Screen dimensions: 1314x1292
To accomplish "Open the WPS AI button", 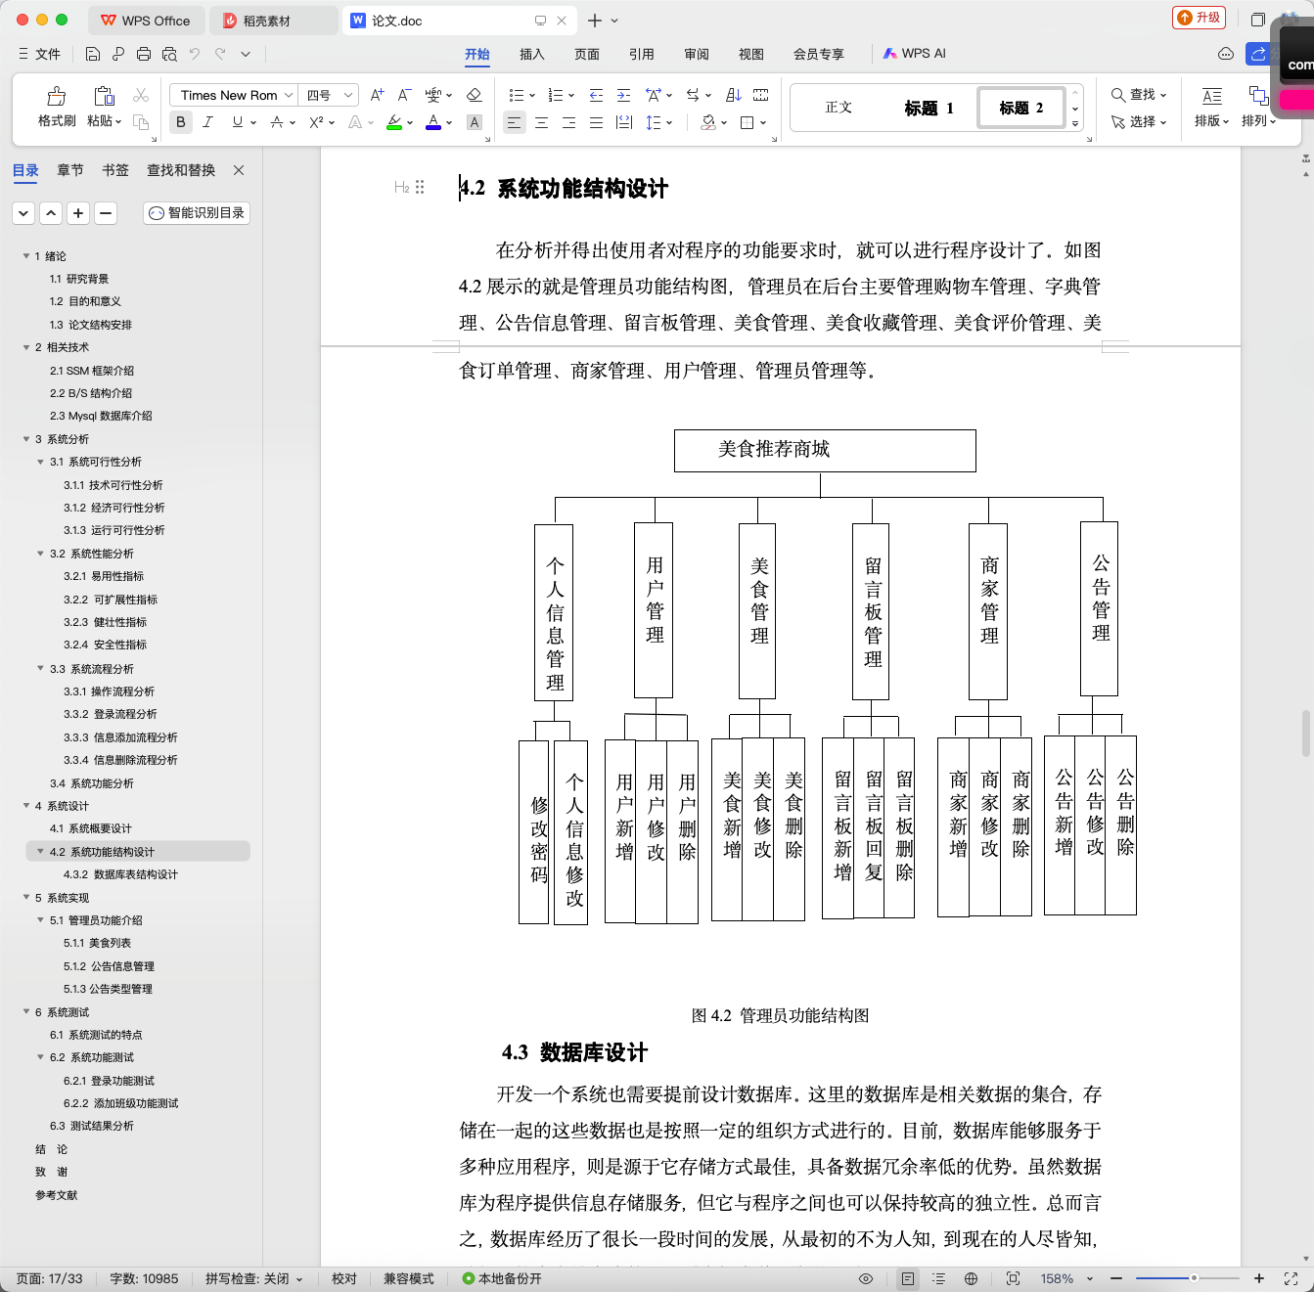I will [915, 54].
